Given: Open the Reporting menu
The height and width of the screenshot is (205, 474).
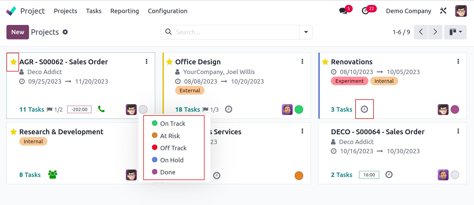Looking at the screenshot, I should [x=125, y=11].
